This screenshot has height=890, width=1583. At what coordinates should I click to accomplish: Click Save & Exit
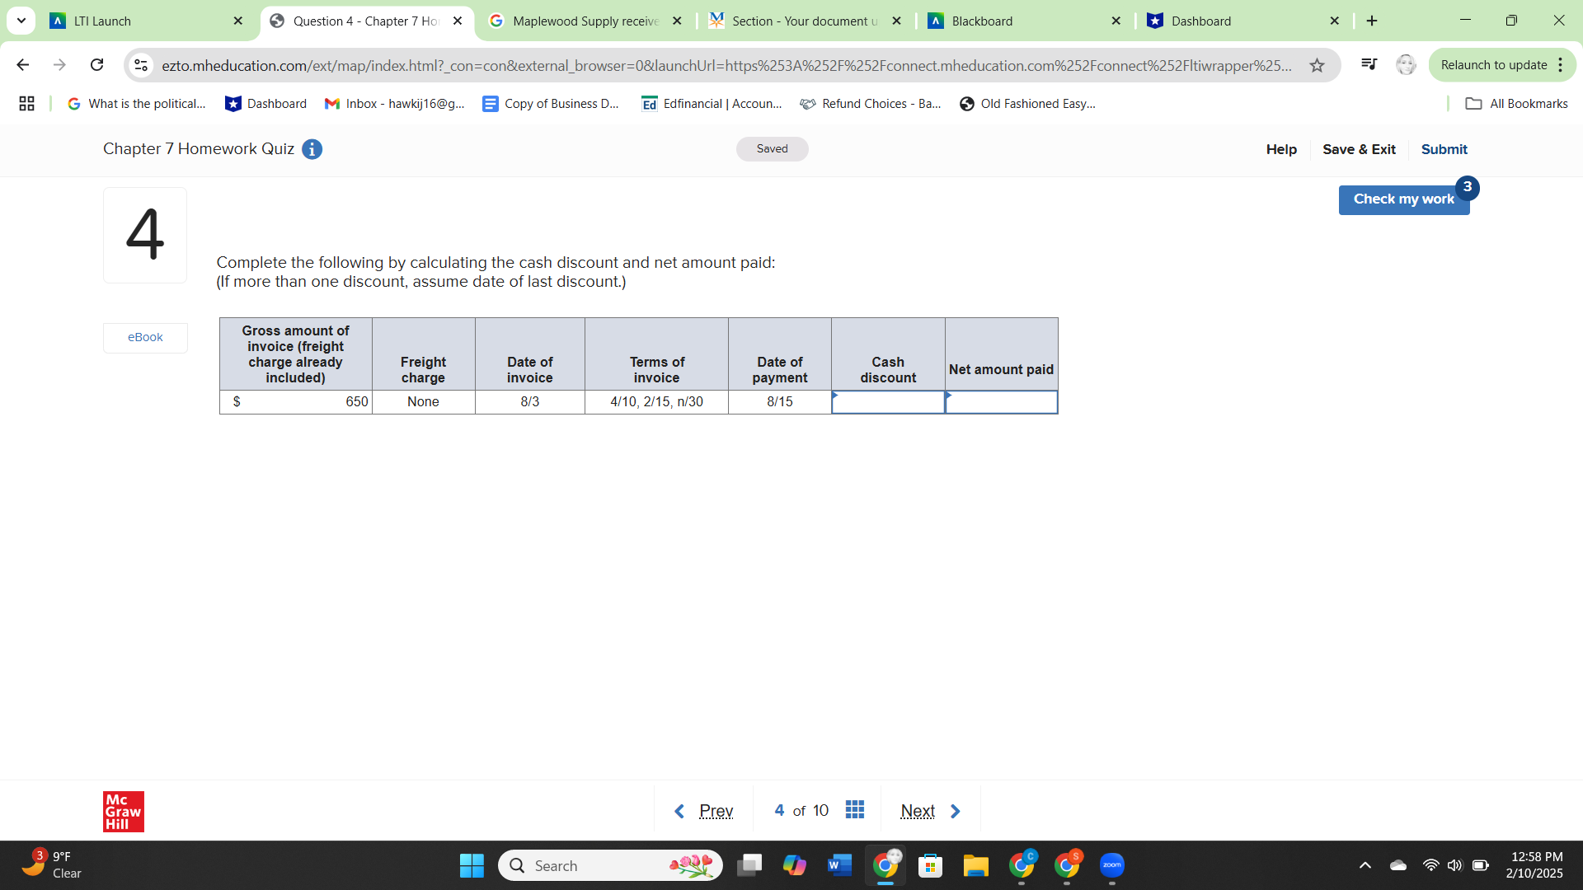[x=1359, y=149]
